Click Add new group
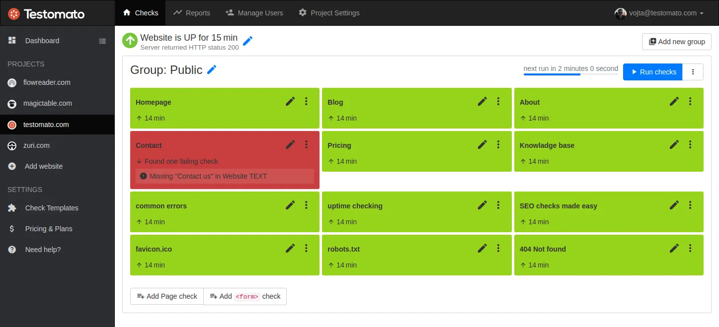The height and width of the screenshot is (327, 719). click(x=676, y=42)
